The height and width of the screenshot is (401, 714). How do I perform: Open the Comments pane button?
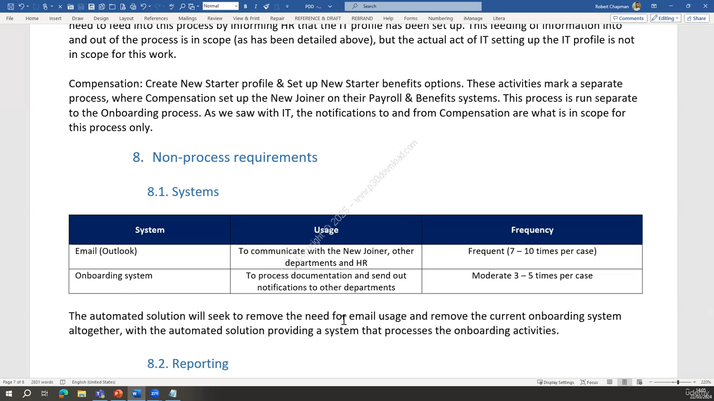click(x=629, y=18)
